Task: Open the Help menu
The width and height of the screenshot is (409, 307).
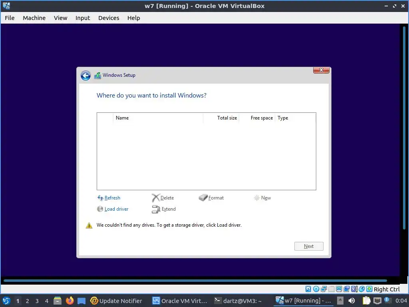Action: (x=133, y=18)
